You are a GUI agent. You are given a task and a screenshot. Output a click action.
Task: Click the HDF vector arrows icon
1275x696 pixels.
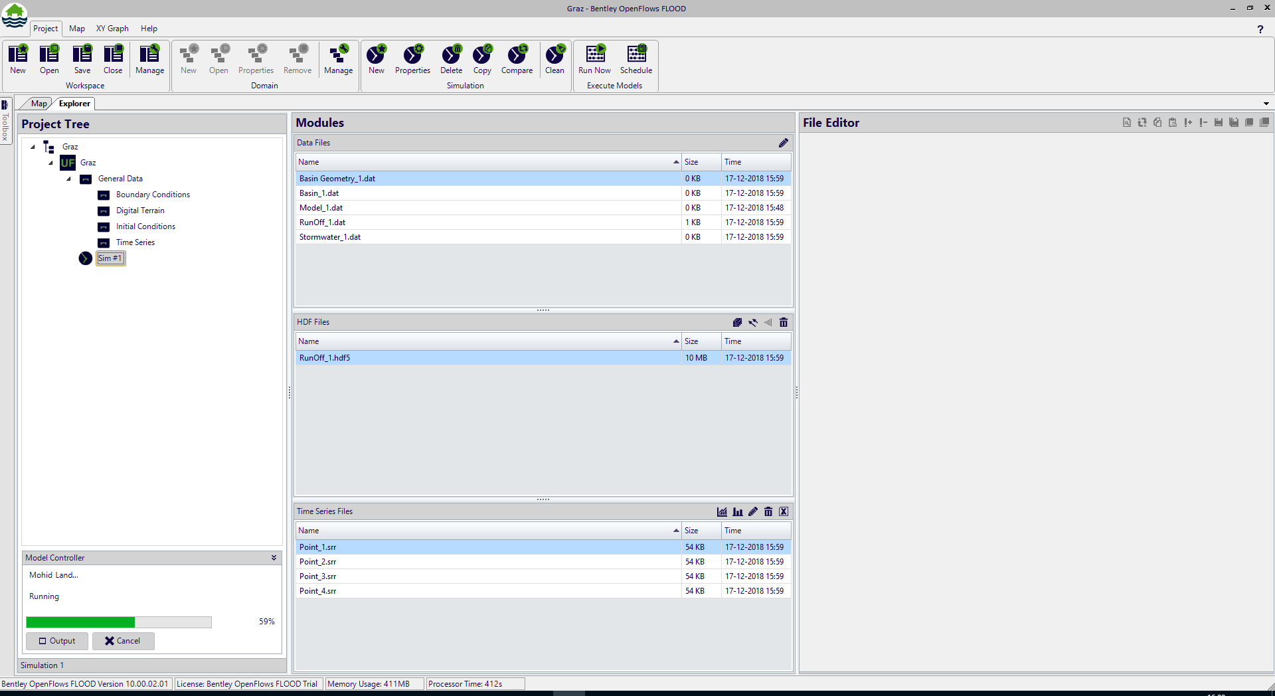tap(753, 322)
